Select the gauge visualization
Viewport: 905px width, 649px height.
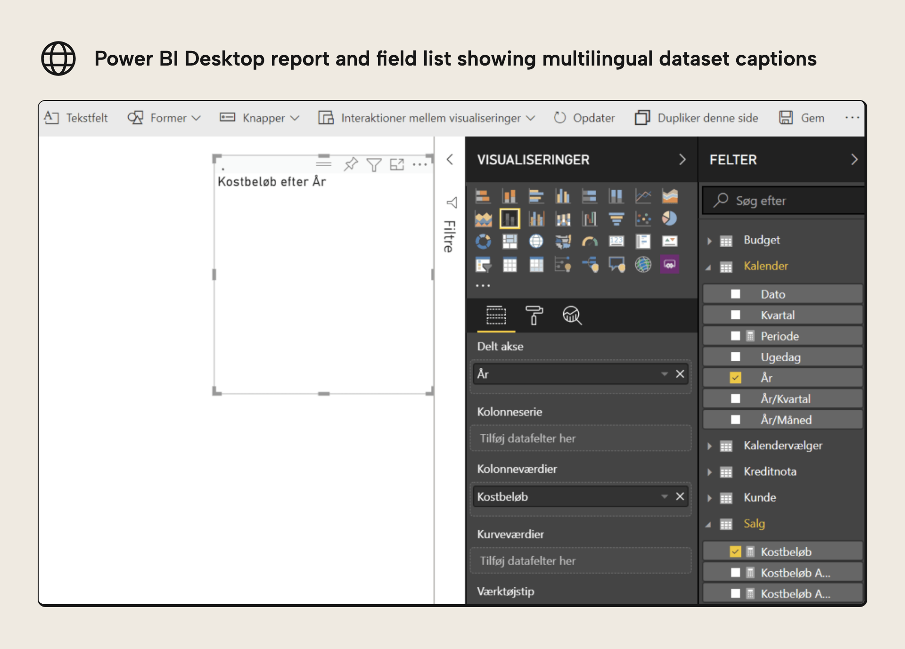(x=590, y=241)
